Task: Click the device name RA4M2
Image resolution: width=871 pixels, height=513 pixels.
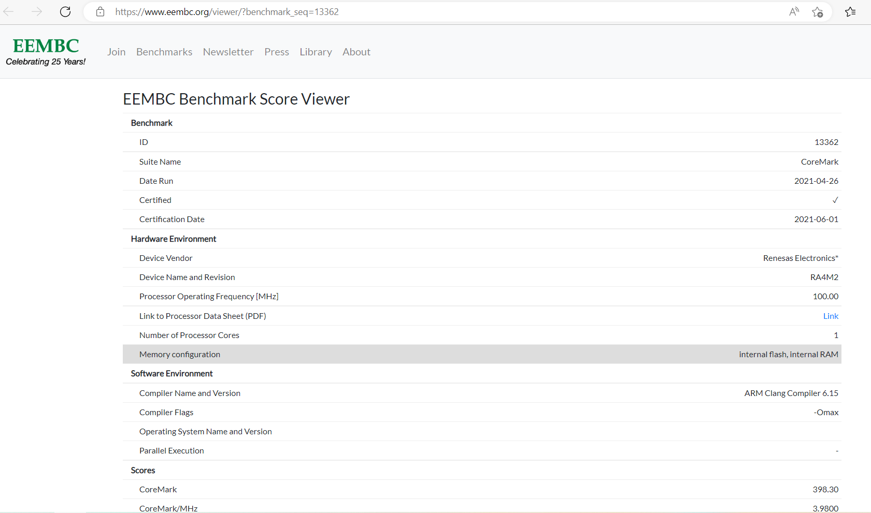Action: [x=824, y=277]
